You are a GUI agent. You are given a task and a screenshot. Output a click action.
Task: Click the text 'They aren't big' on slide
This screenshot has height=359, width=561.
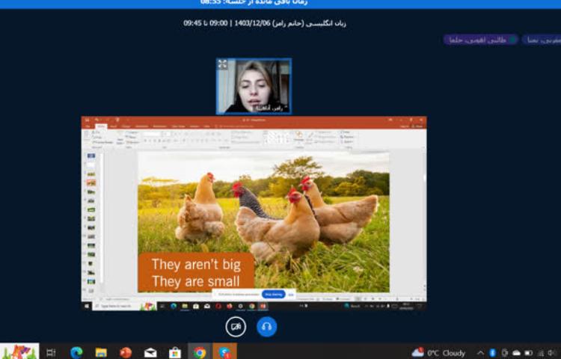196,264
